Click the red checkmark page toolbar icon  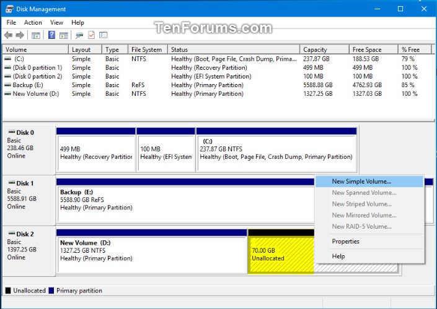tap(91, 35)
